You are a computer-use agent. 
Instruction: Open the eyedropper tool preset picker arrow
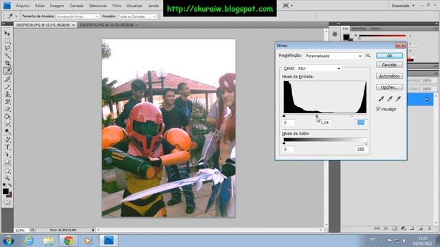pyautogui.click(x=16, y=16)
